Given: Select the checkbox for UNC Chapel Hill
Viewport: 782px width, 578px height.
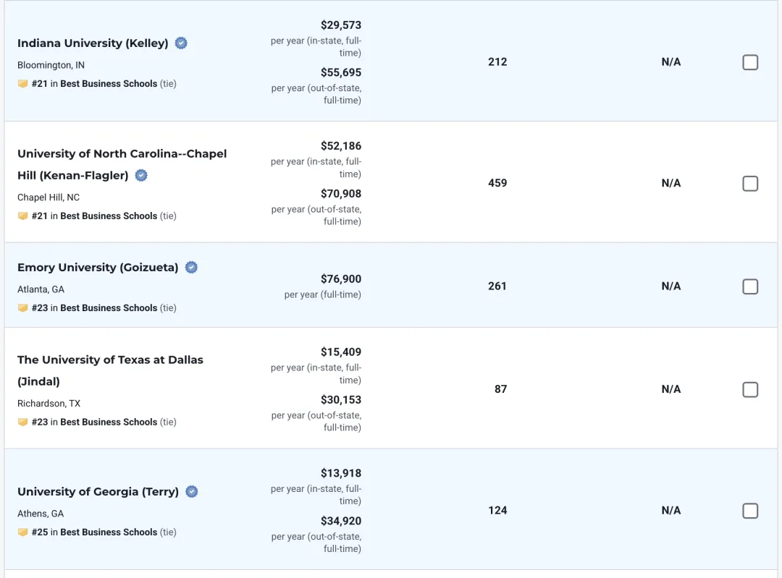Looking at the screenshot, I should pyautogui.click(x=750, y=184).
